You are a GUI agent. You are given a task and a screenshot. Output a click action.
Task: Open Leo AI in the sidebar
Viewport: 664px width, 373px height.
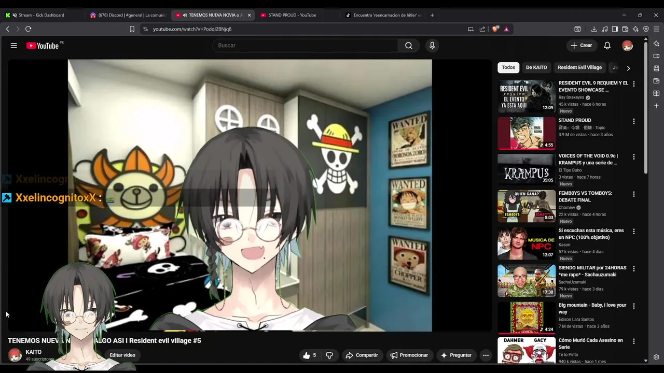coord(656,44)
